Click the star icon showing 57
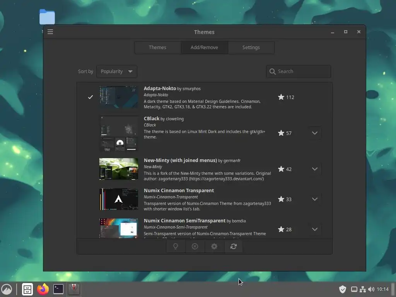Viewport: 396px width, 297px height. 281,133
